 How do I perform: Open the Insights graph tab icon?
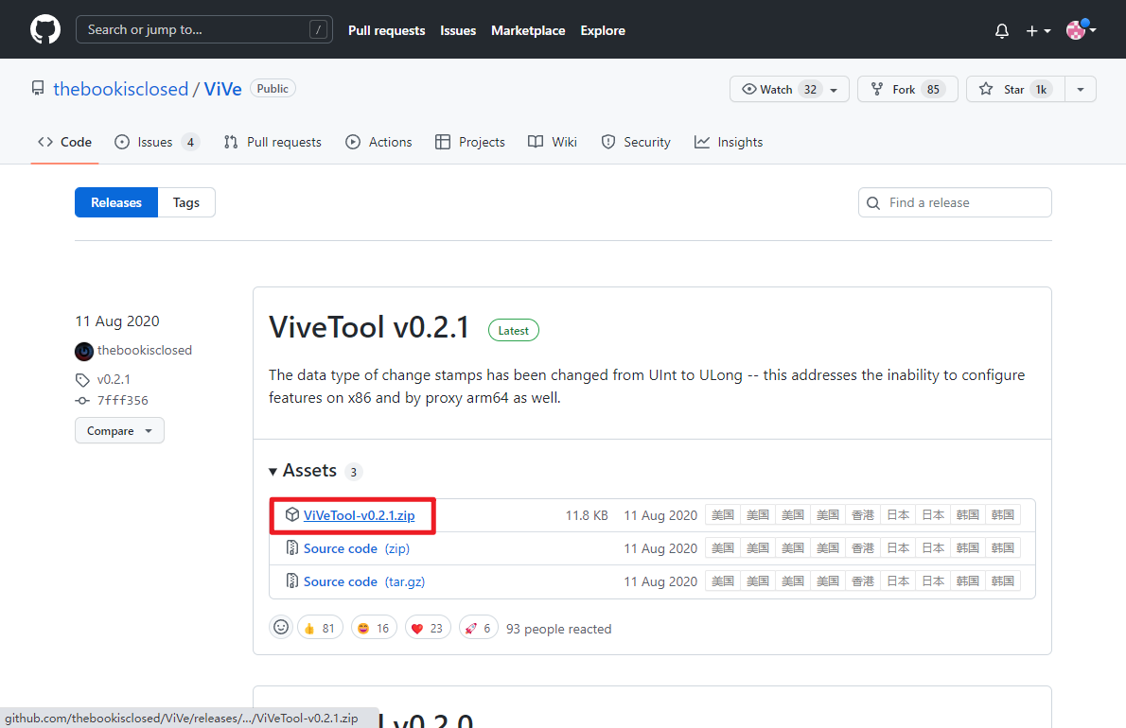701,142
